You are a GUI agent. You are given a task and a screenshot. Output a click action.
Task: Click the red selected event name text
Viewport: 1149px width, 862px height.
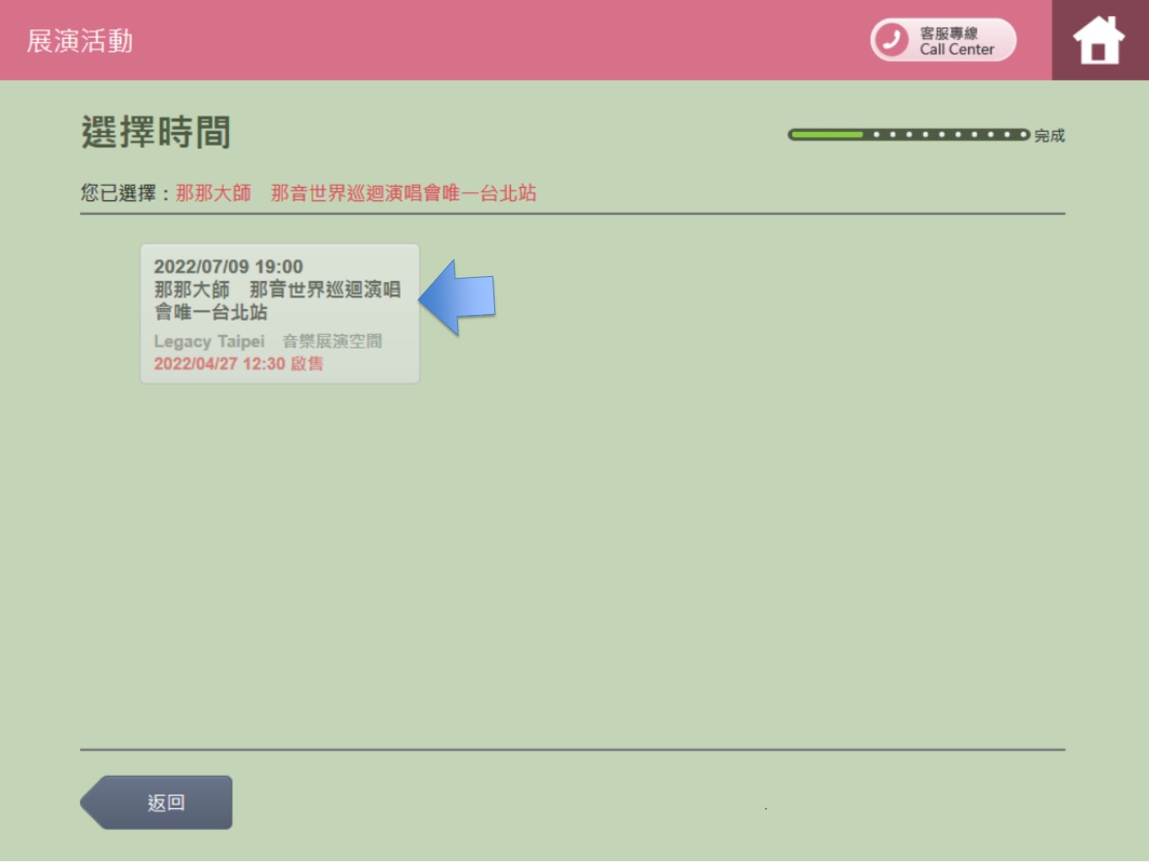tap(355, 193)
